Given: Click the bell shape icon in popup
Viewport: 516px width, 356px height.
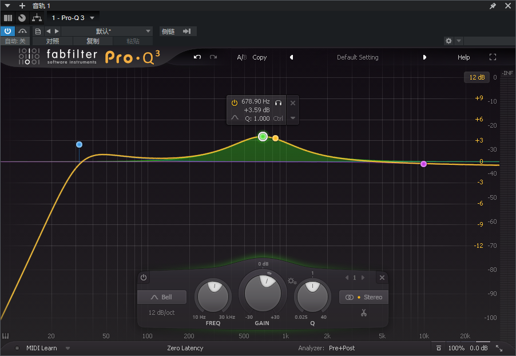Looking at the screenshot, I should [x=235, y=117].
